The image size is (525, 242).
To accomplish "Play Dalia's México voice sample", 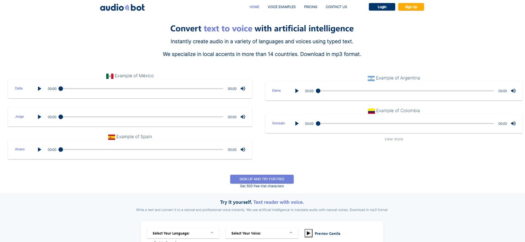I will click(40, 88).
